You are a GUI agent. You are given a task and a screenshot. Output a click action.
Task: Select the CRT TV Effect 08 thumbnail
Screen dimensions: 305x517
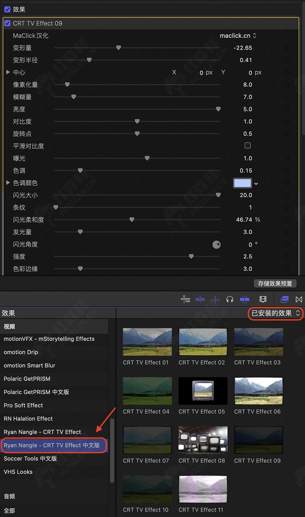(203, 440)
